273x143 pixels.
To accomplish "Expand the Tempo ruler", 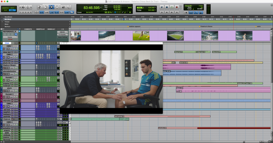I will pyautogui.click(x=2, y=22).
